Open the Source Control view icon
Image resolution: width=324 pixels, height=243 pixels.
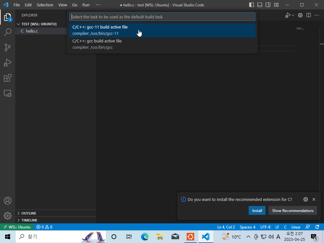click(8, 47)
